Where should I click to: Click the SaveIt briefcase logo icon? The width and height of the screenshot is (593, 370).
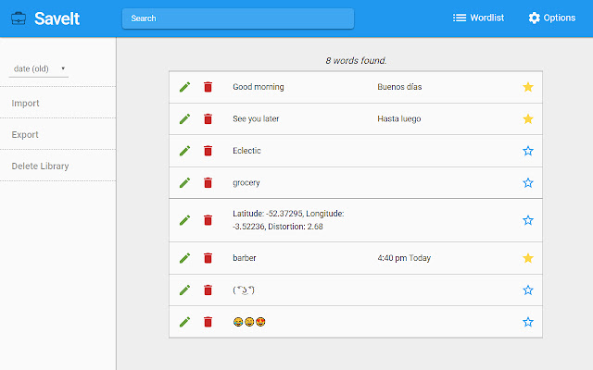(x=19, y=18)
